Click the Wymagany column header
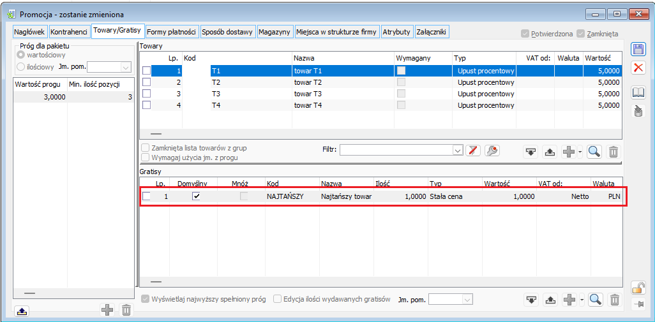The width and height of the screenshot is (655, 322). click(x=413, y=58)
